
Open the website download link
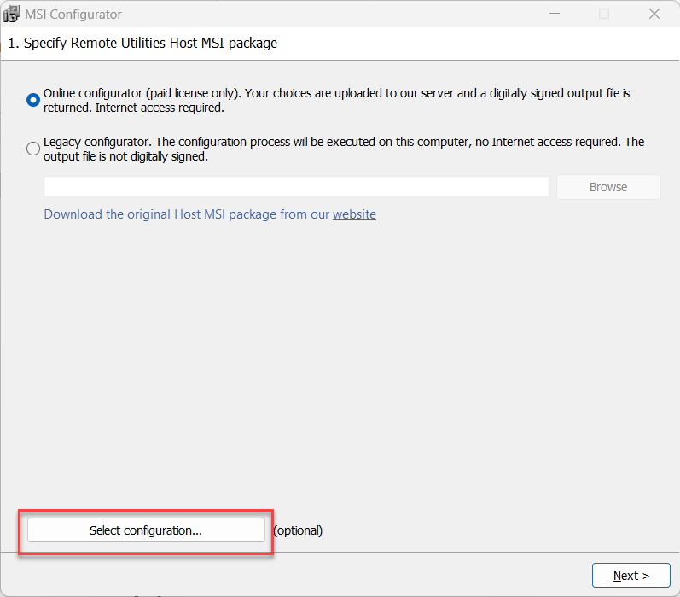pos(354,214)
